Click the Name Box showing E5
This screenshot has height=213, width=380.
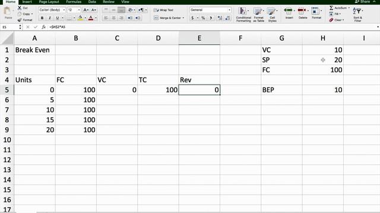[9, 27]
